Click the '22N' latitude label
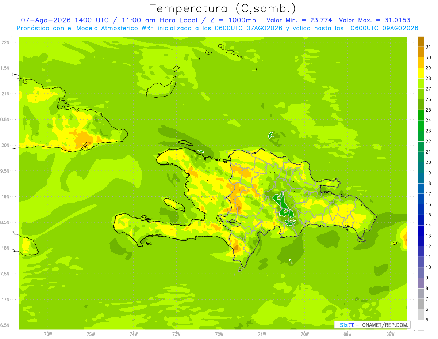 pos(5,42)
